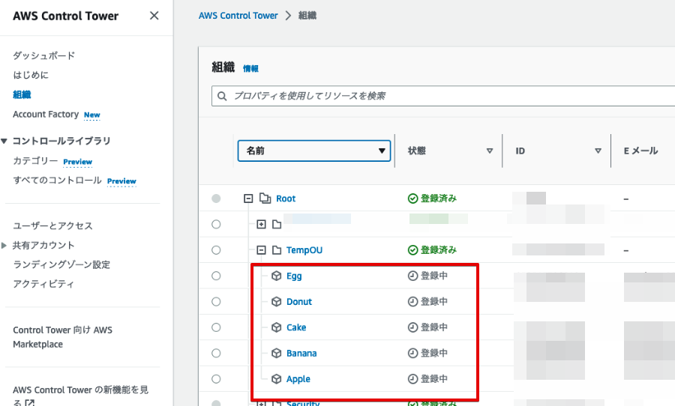Click the AWS Control Tower breadcrumb link

238,16
